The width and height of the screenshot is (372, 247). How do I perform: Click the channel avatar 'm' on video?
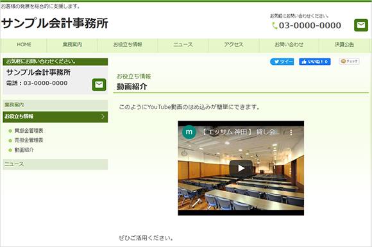pyautogui.click(x=189, y=132)
